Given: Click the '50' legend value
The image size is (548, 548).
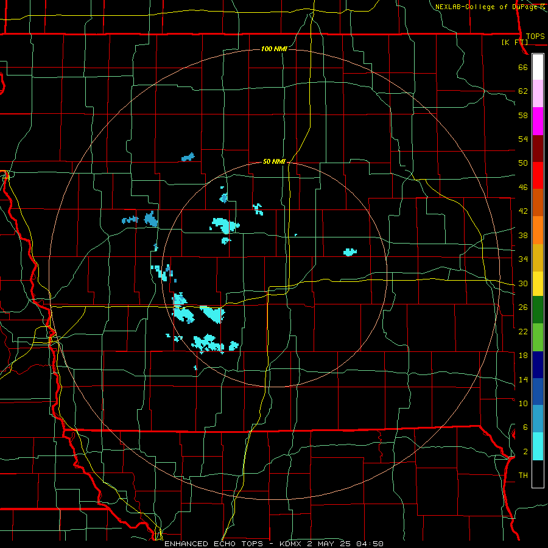Looking at the screenshot, I should (x=523, y=163).
